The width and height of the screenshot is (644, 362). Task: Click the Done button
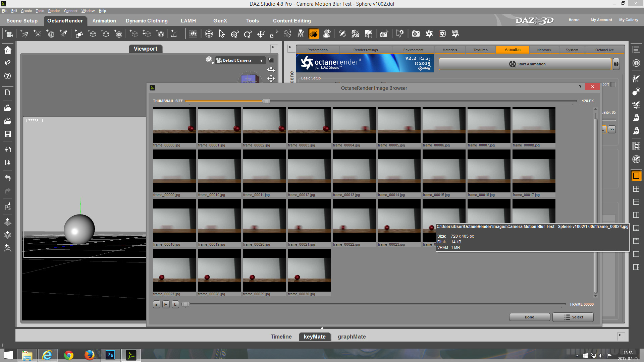pyautogui.click(x=529, y=317)
